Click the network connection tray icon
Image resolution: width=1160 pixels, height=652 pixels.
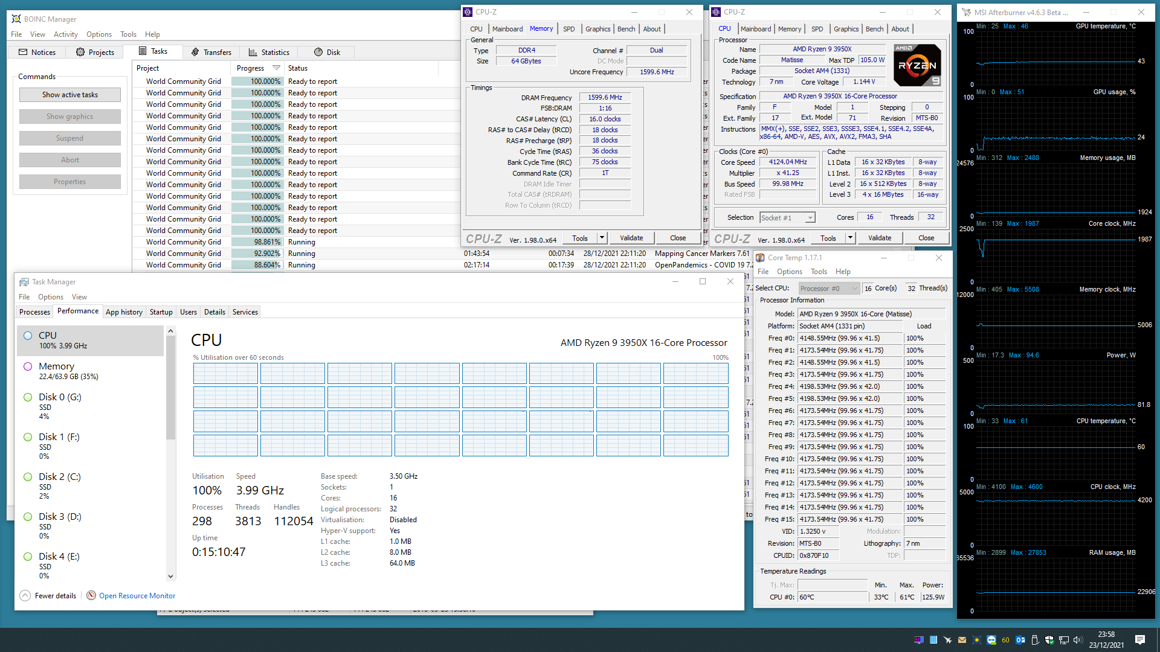[x=1064, y=640]
